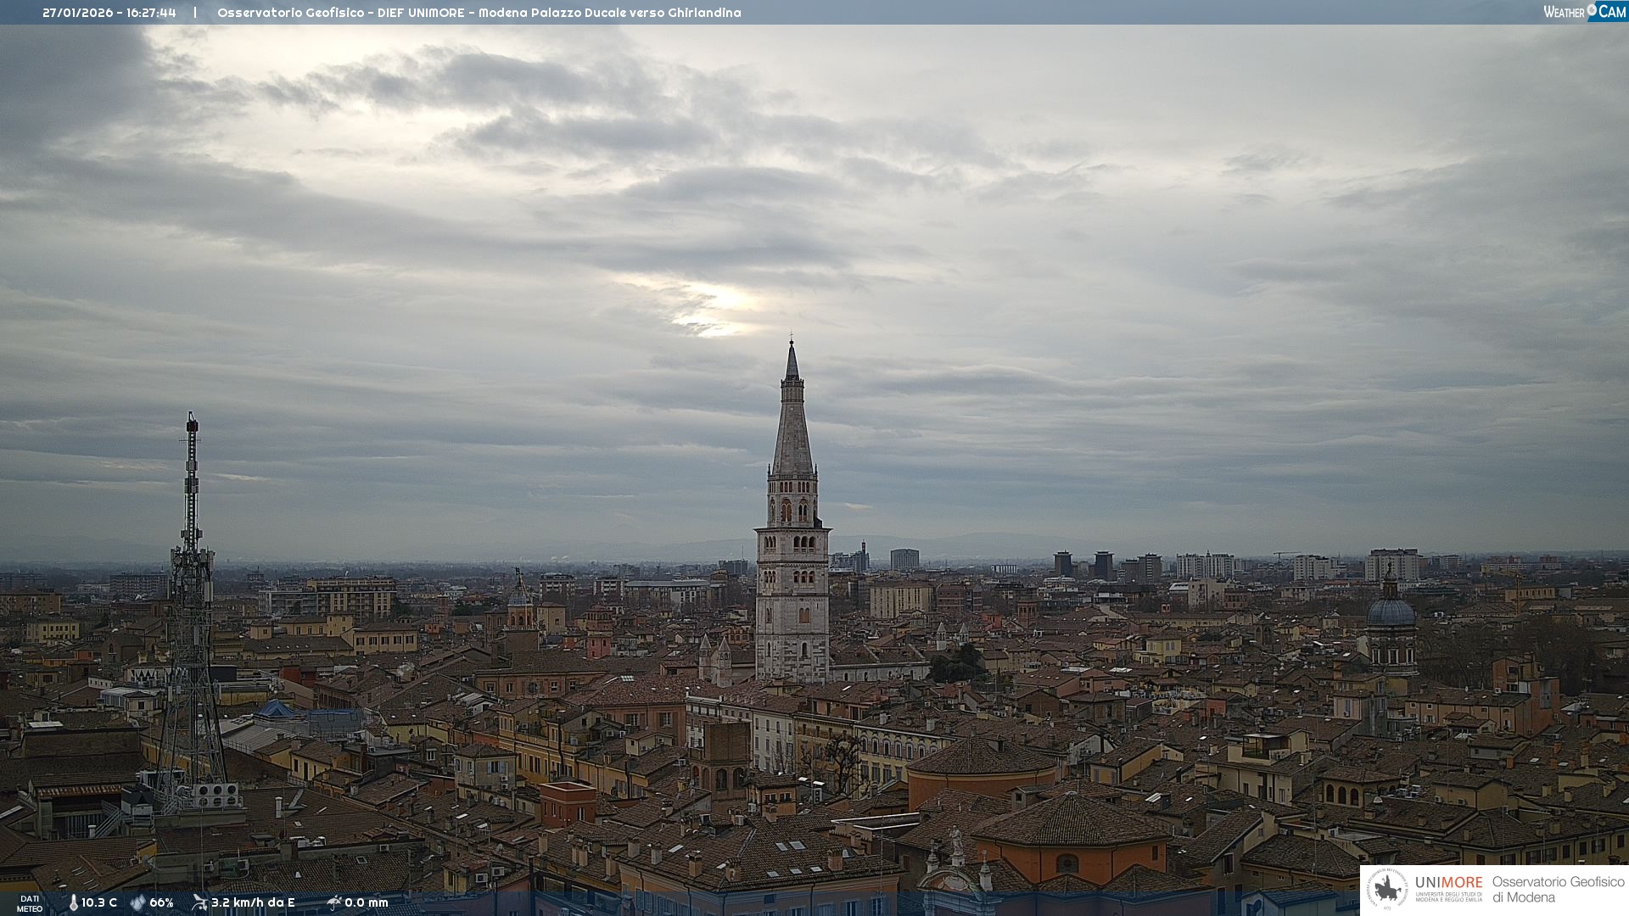Click the UNIMORE round seal emblem

(1387, 889)
